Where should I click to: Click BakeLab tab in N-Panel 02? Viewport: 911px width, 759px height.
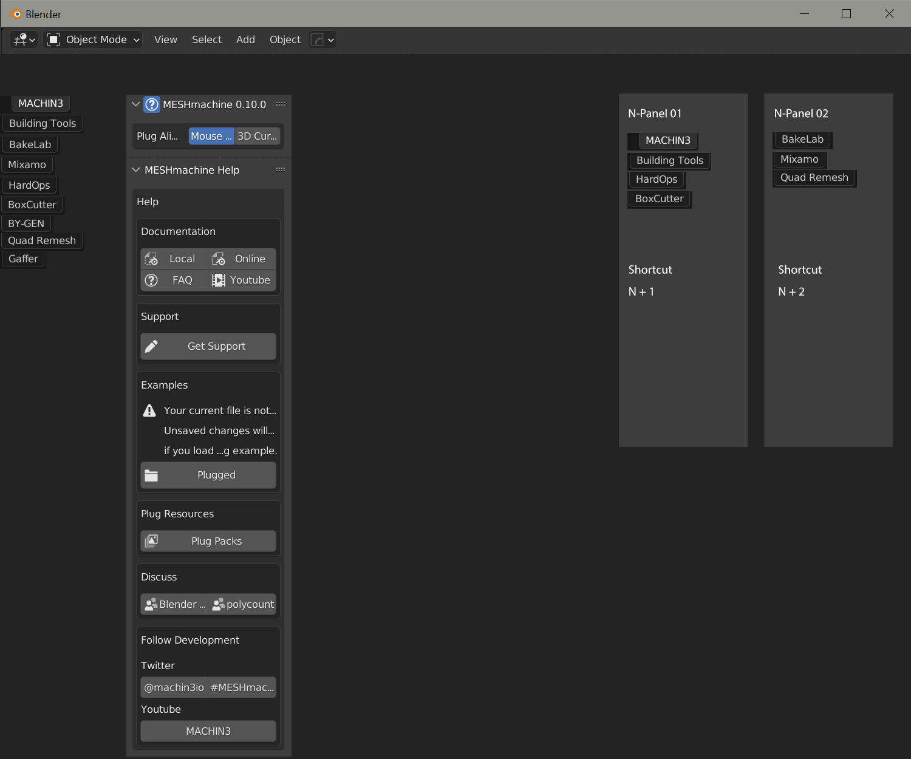(802, 139)
